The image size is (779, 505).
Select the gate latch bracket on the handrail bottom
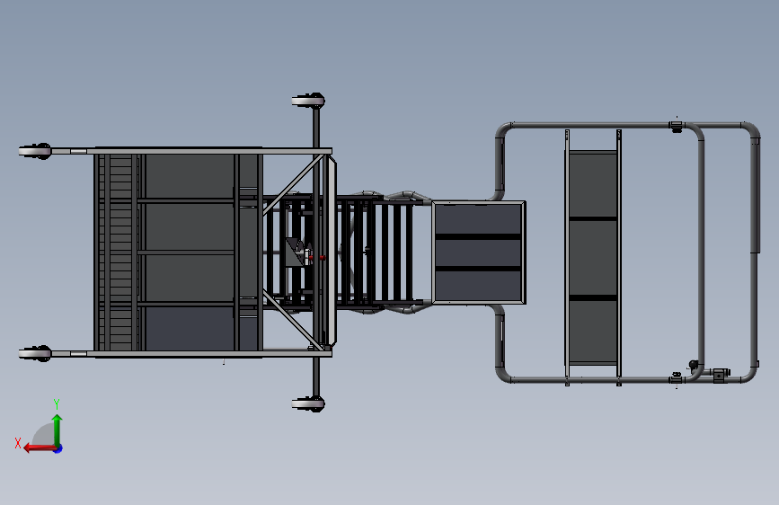[721, 375]
